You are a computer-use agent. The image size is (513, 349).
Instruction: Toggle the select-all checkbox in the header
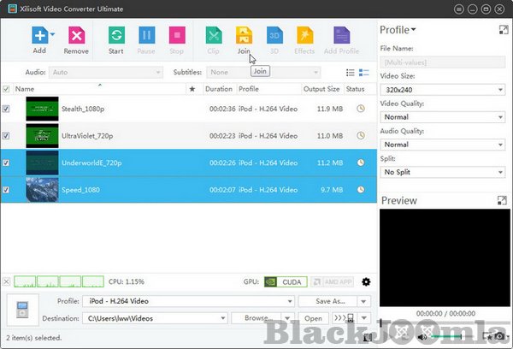point(7,89)
